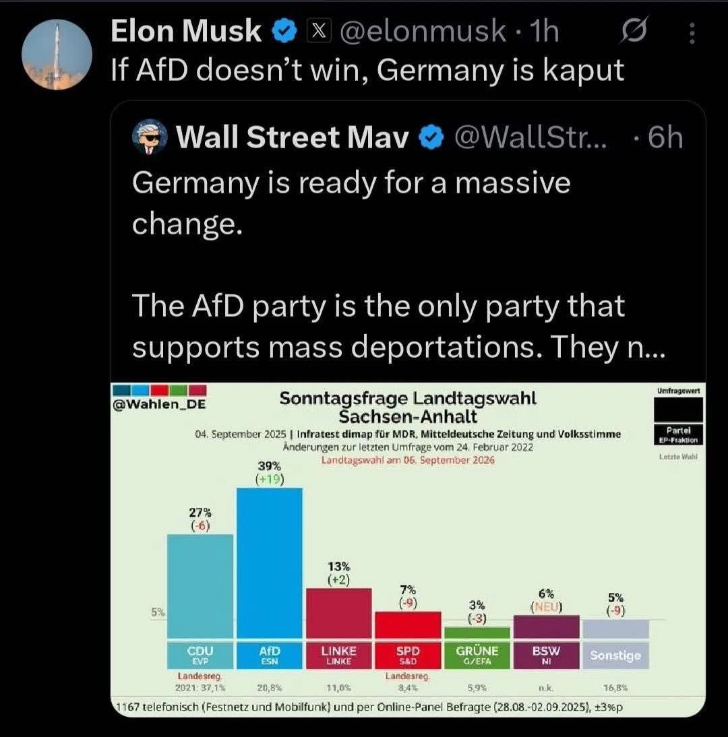Viewport: 728px width, 737px height.
Task: Click the blue AfD 39% bar
Action: 270,563
